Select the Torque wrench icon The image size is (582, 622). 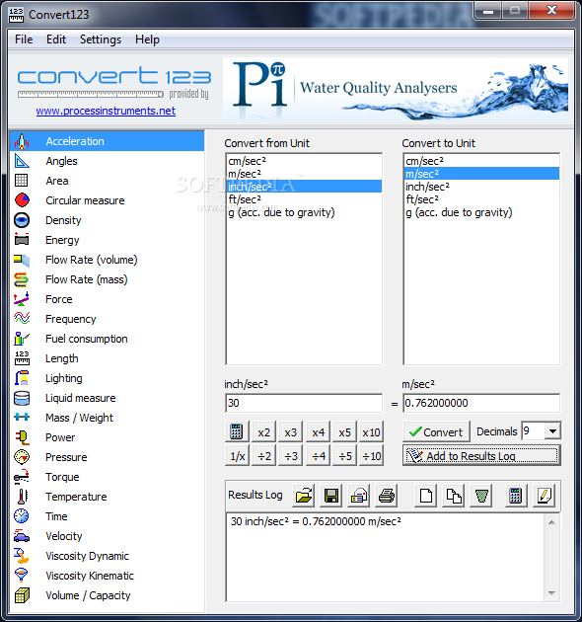(x=22, y=477)
